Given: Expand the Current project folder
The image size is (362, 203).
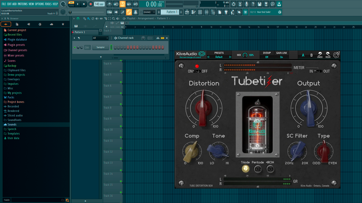Looking at the screenshot, I should [x=17, y=30].
